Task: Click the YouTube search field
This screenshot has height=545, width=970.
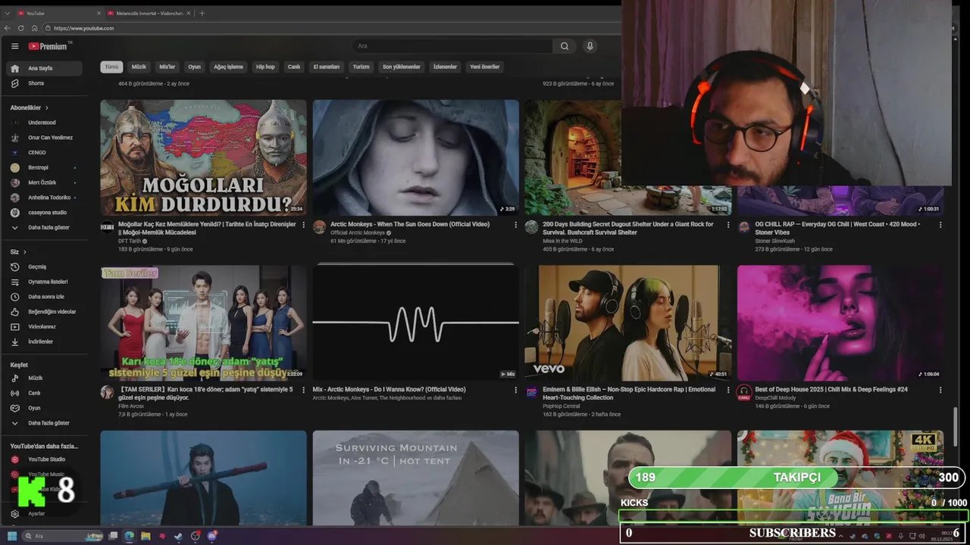Action: pyautogui.click(x=452, y=46)
